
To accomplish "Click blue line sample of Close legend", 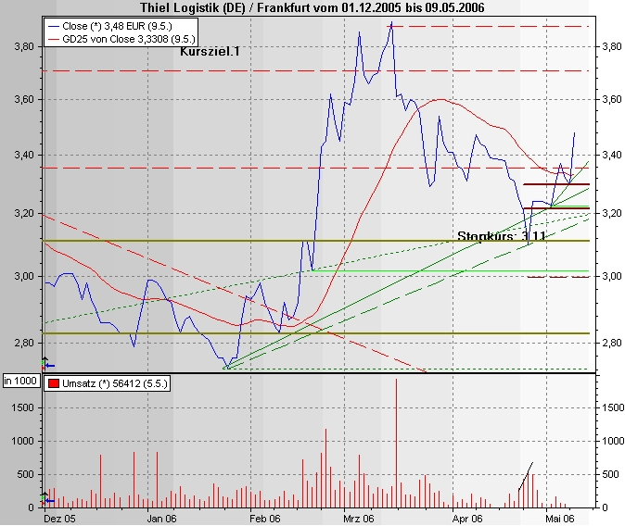I will click(54, 26).
